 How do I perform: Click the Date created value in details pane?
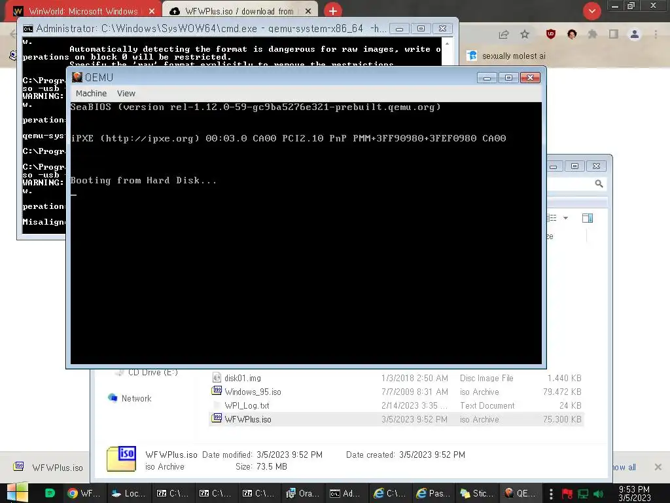pos(432,455)
